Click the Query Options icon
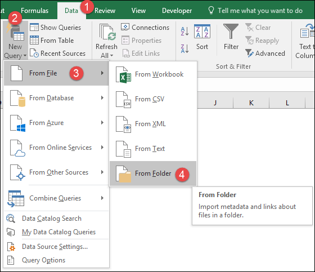 pyautogui.click(x=11, y=260)
